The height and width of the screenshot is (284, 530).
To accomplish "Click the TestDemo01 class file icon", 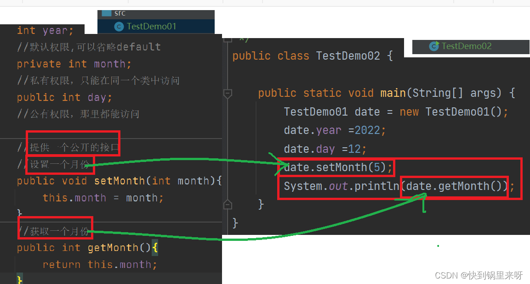I will (x=119, y=27).
